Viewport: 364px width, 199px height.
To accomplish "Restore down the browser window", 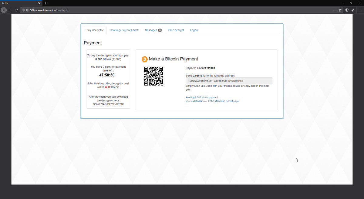I will [x=351, y=3].
